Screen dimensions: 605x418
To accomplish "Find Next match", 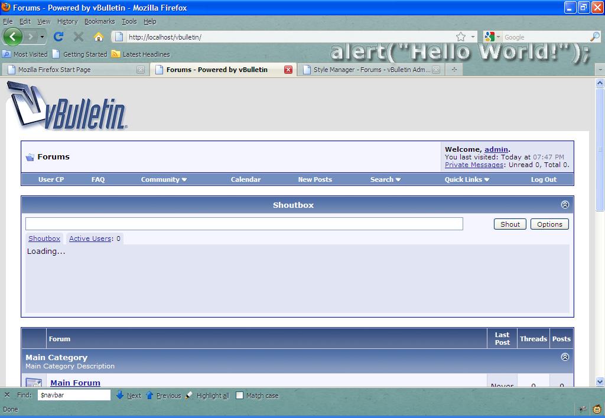I will click(x=128, y=395).
